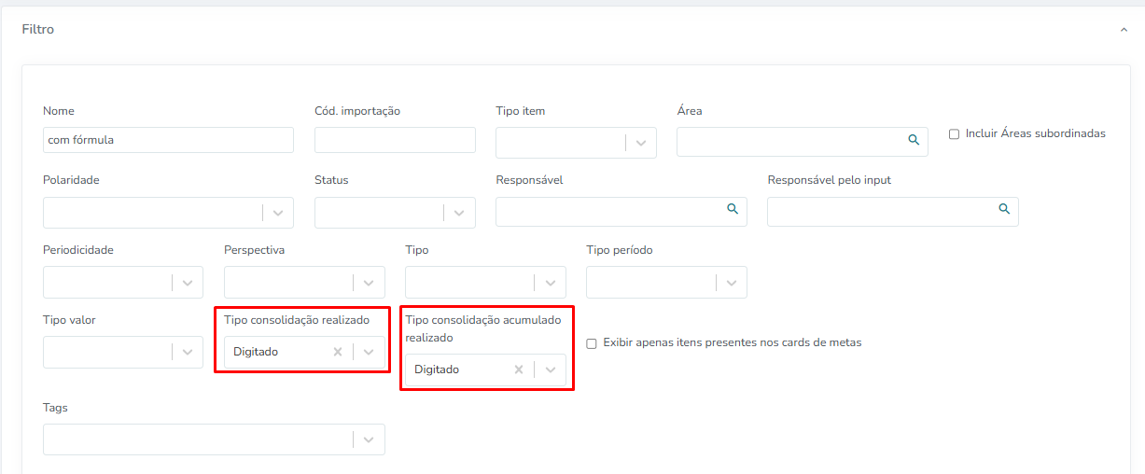Click the Nome field containing com fórmula
Image resolution: width=1145 pixels, height=474 pixels.
[x=168, y=140]
